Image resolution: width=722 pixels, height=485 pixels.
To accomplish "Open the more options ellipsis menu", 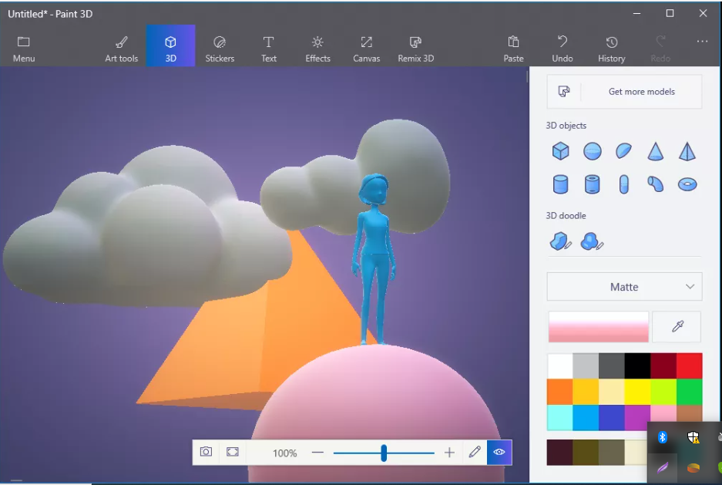I will tap(702, 42).
